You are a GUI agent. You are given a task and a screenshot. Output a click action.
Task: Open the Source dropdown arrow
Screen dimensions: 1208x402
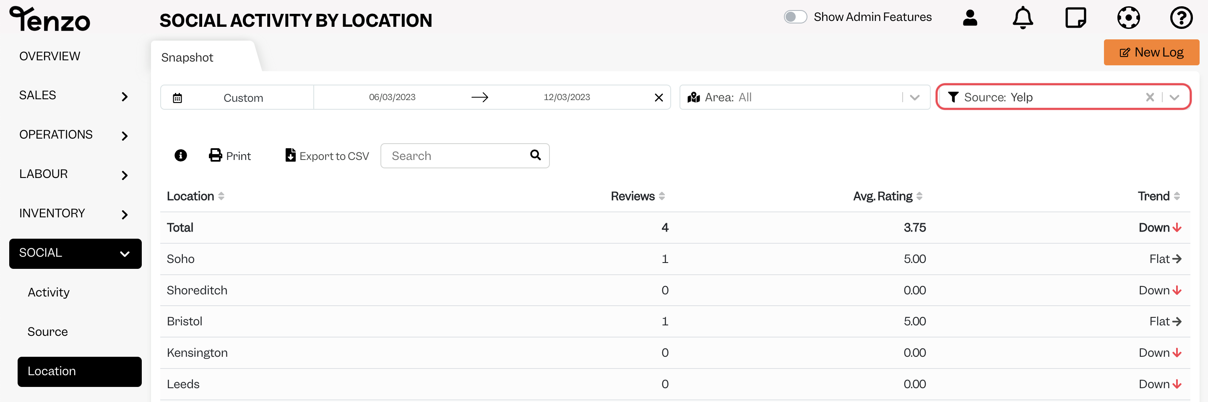coord(1174,97)
